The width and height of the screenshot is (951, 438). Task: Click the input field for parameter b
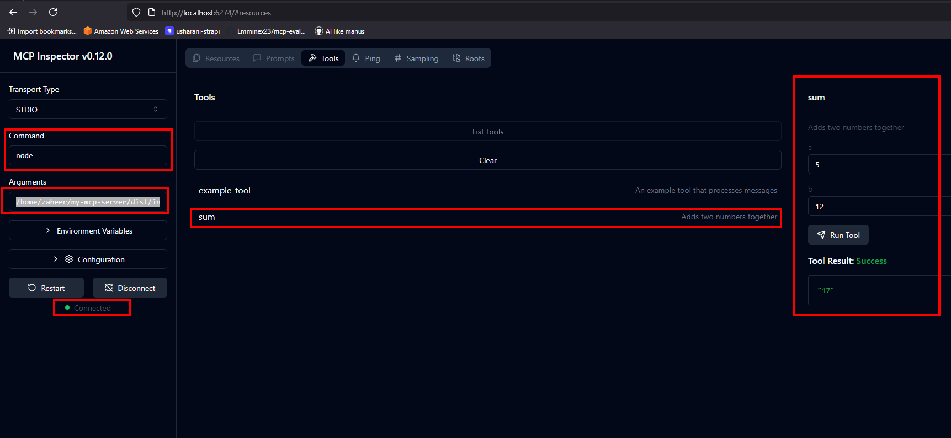879,206
